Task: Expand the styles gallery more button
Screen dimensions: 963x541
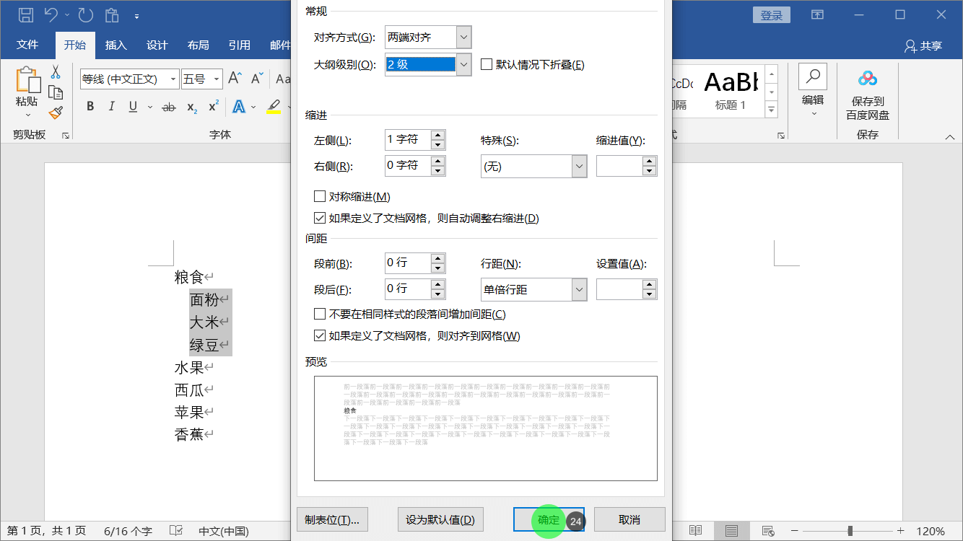Action: pyautogui.click(x=771, y=110)
